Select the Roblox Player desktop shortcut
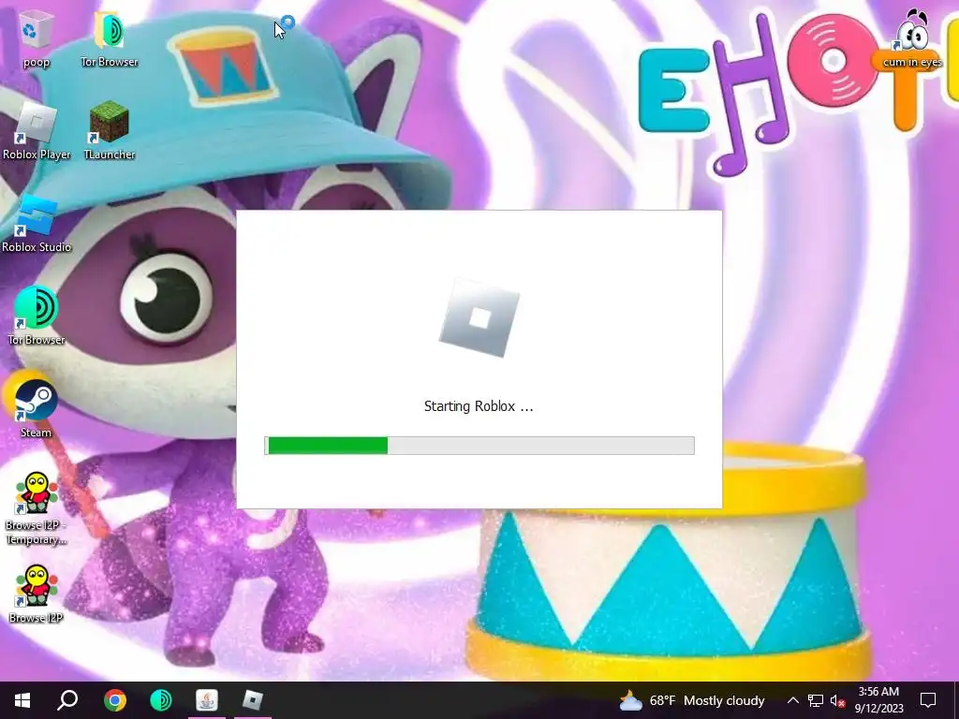 (x=37, y=131)
